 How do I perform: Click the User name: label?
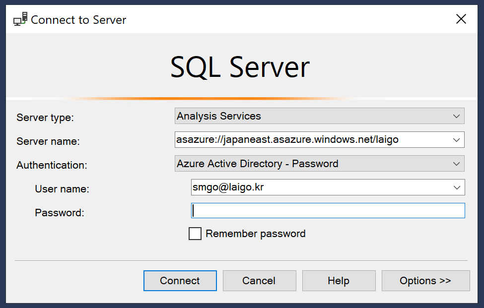tap(62, 188)
